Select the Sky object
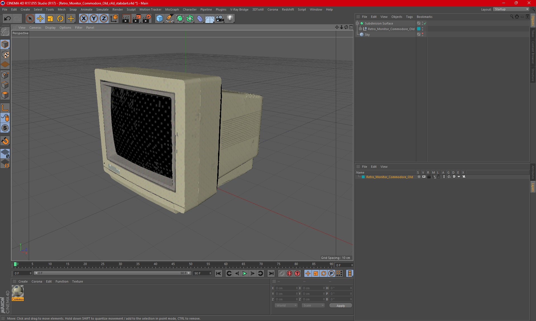This screenshot has height=321, width=536. [x=367, y=35]
